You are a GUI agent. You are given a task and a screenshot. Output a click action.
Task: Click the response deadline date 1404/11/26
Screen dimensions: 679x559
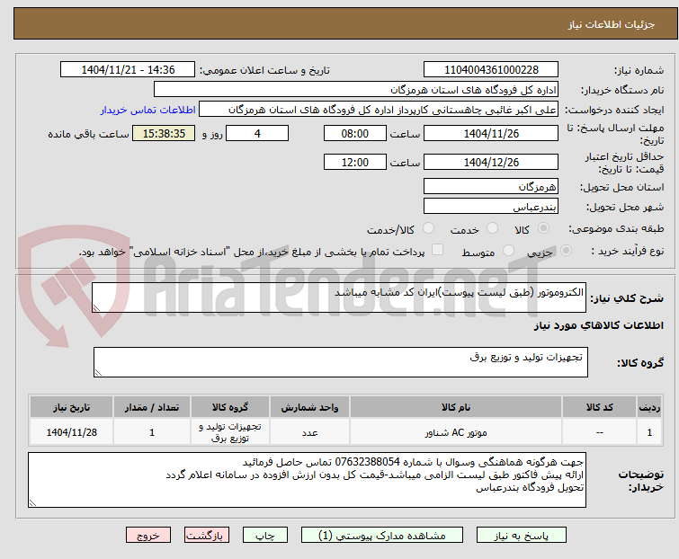tap(491, 133)
